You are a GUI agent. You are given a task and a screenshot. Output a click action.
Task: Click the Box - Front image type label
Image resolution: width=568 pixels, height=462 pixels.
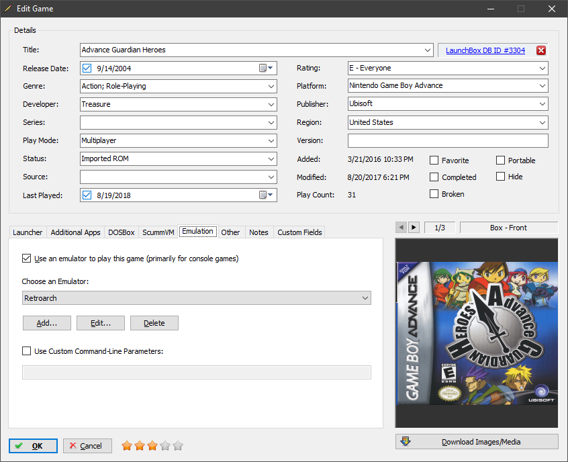[509, 228]
